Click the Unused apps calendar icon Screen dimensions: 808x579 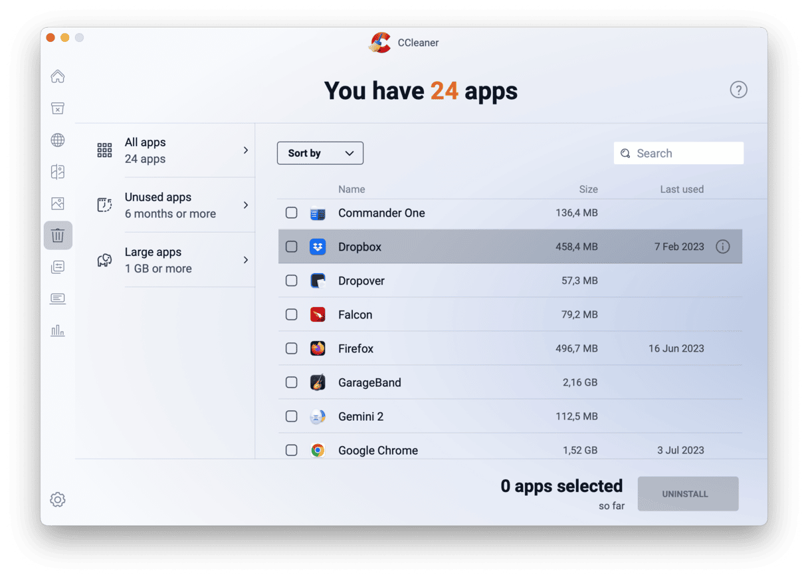104,205
